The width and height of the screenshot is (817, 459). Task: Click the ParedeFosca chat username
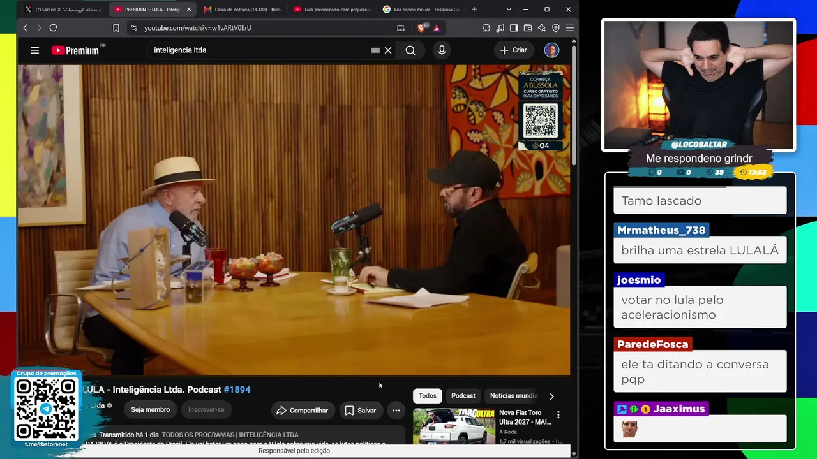(x=653, y=344)
